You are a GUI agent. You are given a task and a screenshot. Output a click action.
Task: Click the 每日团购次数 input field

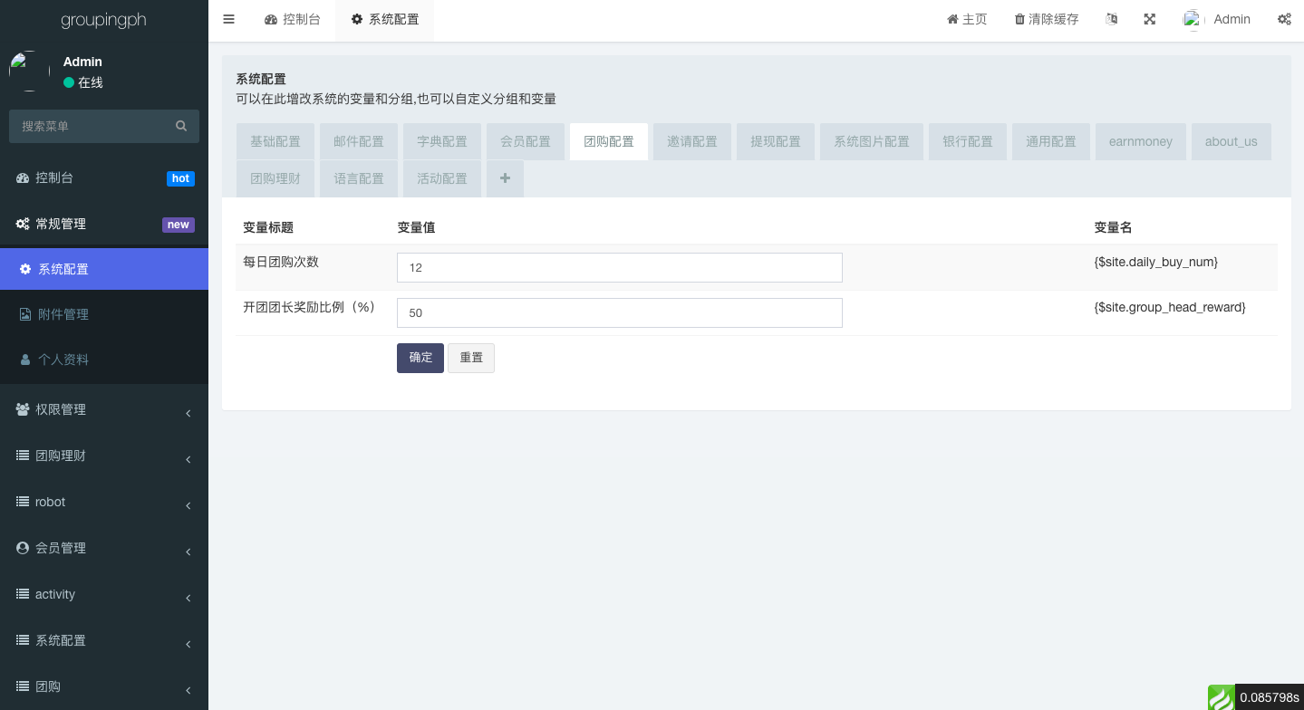click(x=619, y=268)
